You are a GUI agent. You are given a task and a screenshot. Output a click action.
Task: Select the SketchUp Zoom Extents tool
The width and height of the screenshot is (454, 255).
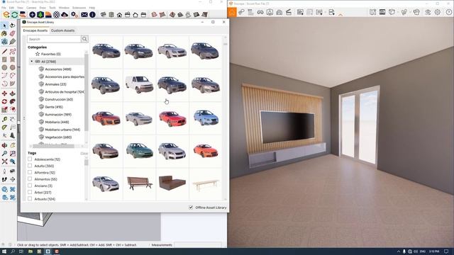point(4,161)
